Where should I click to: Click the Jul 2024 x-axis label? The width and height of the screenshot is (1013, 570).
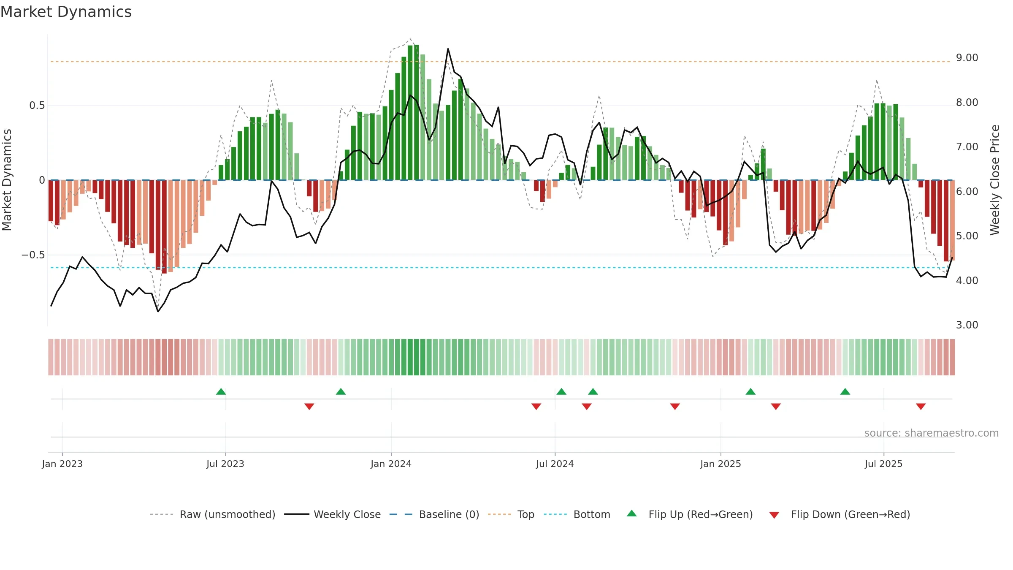[x=555, y=464]
